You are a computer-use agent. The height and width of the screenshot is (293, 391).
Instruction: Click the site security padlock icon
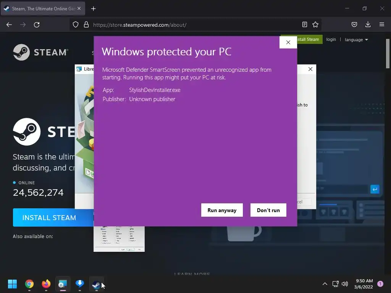(86, 25)
